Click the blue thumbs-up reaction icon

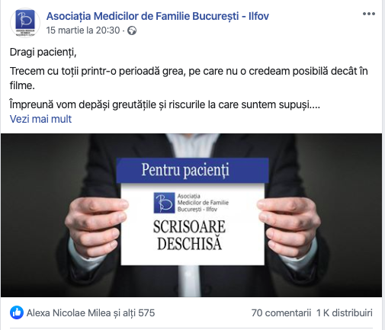[17, 312]
